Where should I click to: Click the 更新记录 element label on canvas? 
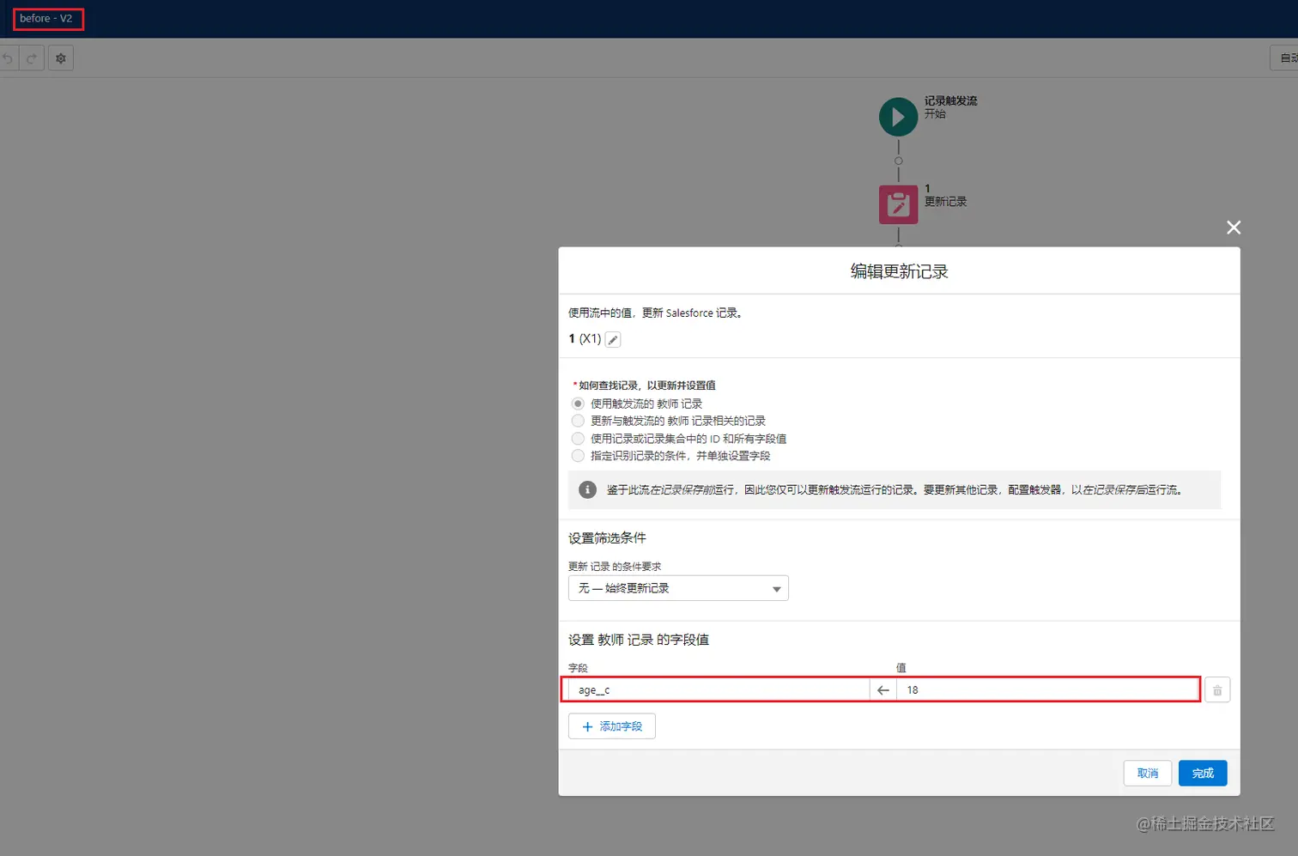pos(945,202)
